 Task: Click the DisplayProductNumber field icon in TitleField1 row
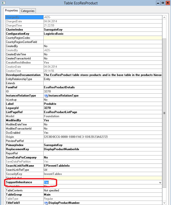46,203
